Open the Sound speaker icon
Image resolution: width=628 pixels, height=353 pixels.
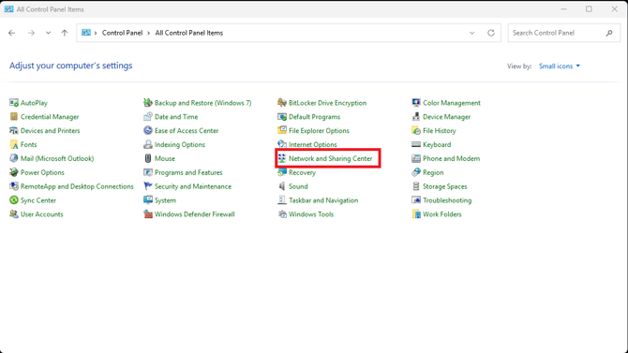[x=282, y=186]
